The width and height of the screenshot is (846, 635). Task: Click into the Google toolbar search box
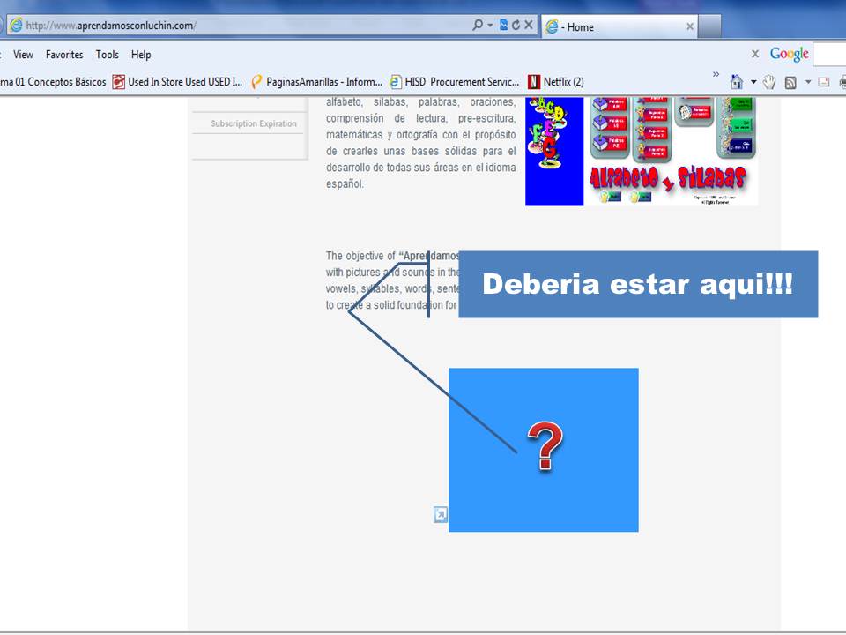829,54
